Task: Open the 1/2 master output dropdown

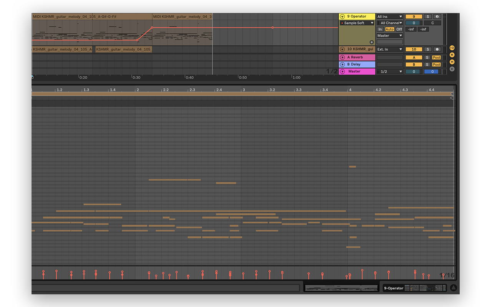Action: click(x=390, y=71)
